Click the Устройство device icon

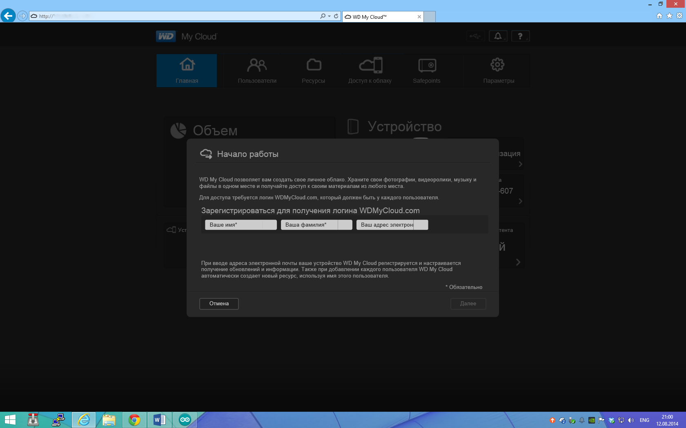point(353,126)
